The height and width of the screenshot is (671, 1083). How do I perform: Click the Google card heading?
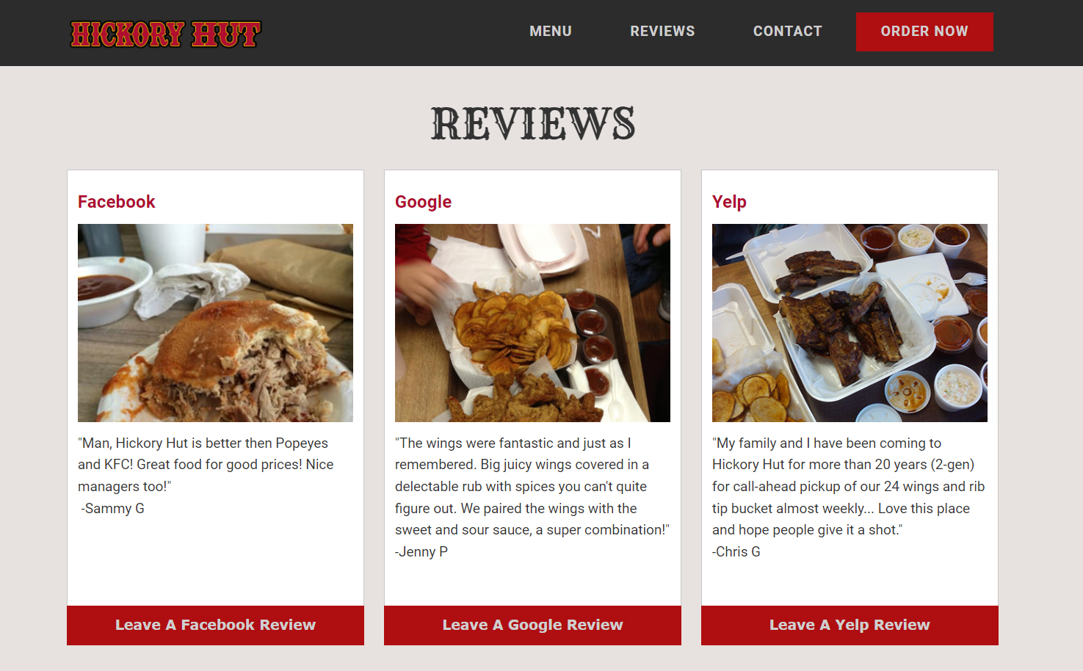click(x=424, y=202)
